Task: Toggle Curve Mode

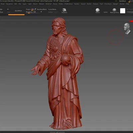Action: coord(52,9)
